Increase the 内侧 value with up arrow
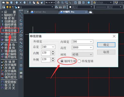Image resolution: width=124 pixels, height=97 pixels. click(53, 52)
